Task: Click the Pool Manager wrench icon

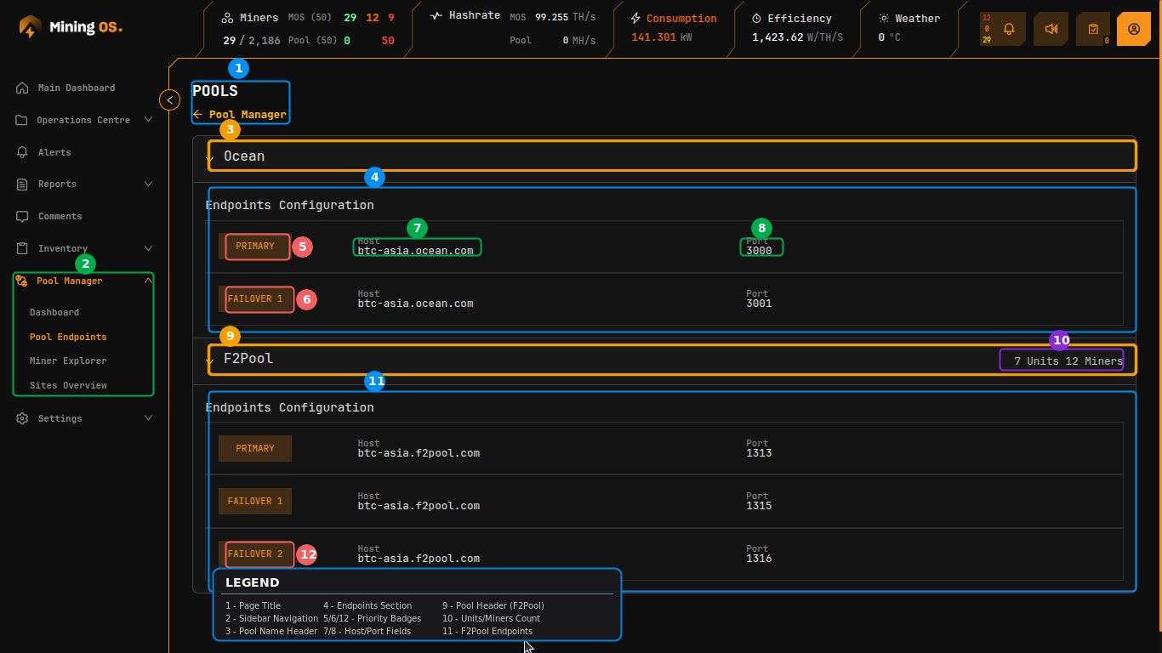Action: (x=23, y=281)
